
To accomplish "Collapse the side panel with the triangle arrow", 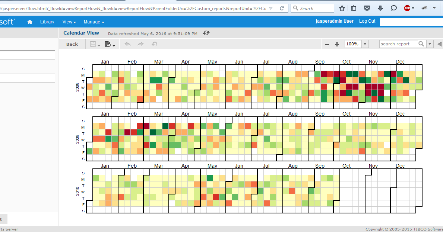I will [440, 43].
